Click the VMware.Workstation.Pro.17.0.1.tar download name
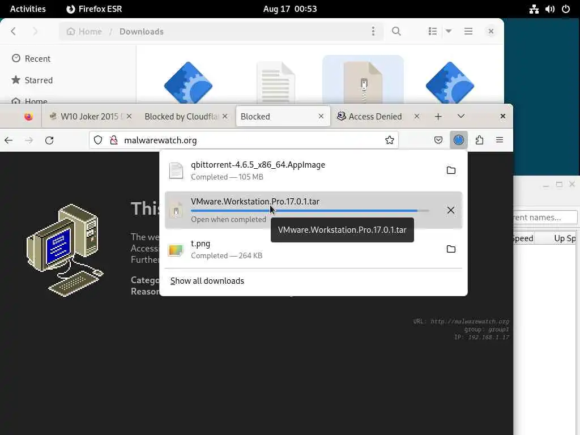 tap(255, 202)
